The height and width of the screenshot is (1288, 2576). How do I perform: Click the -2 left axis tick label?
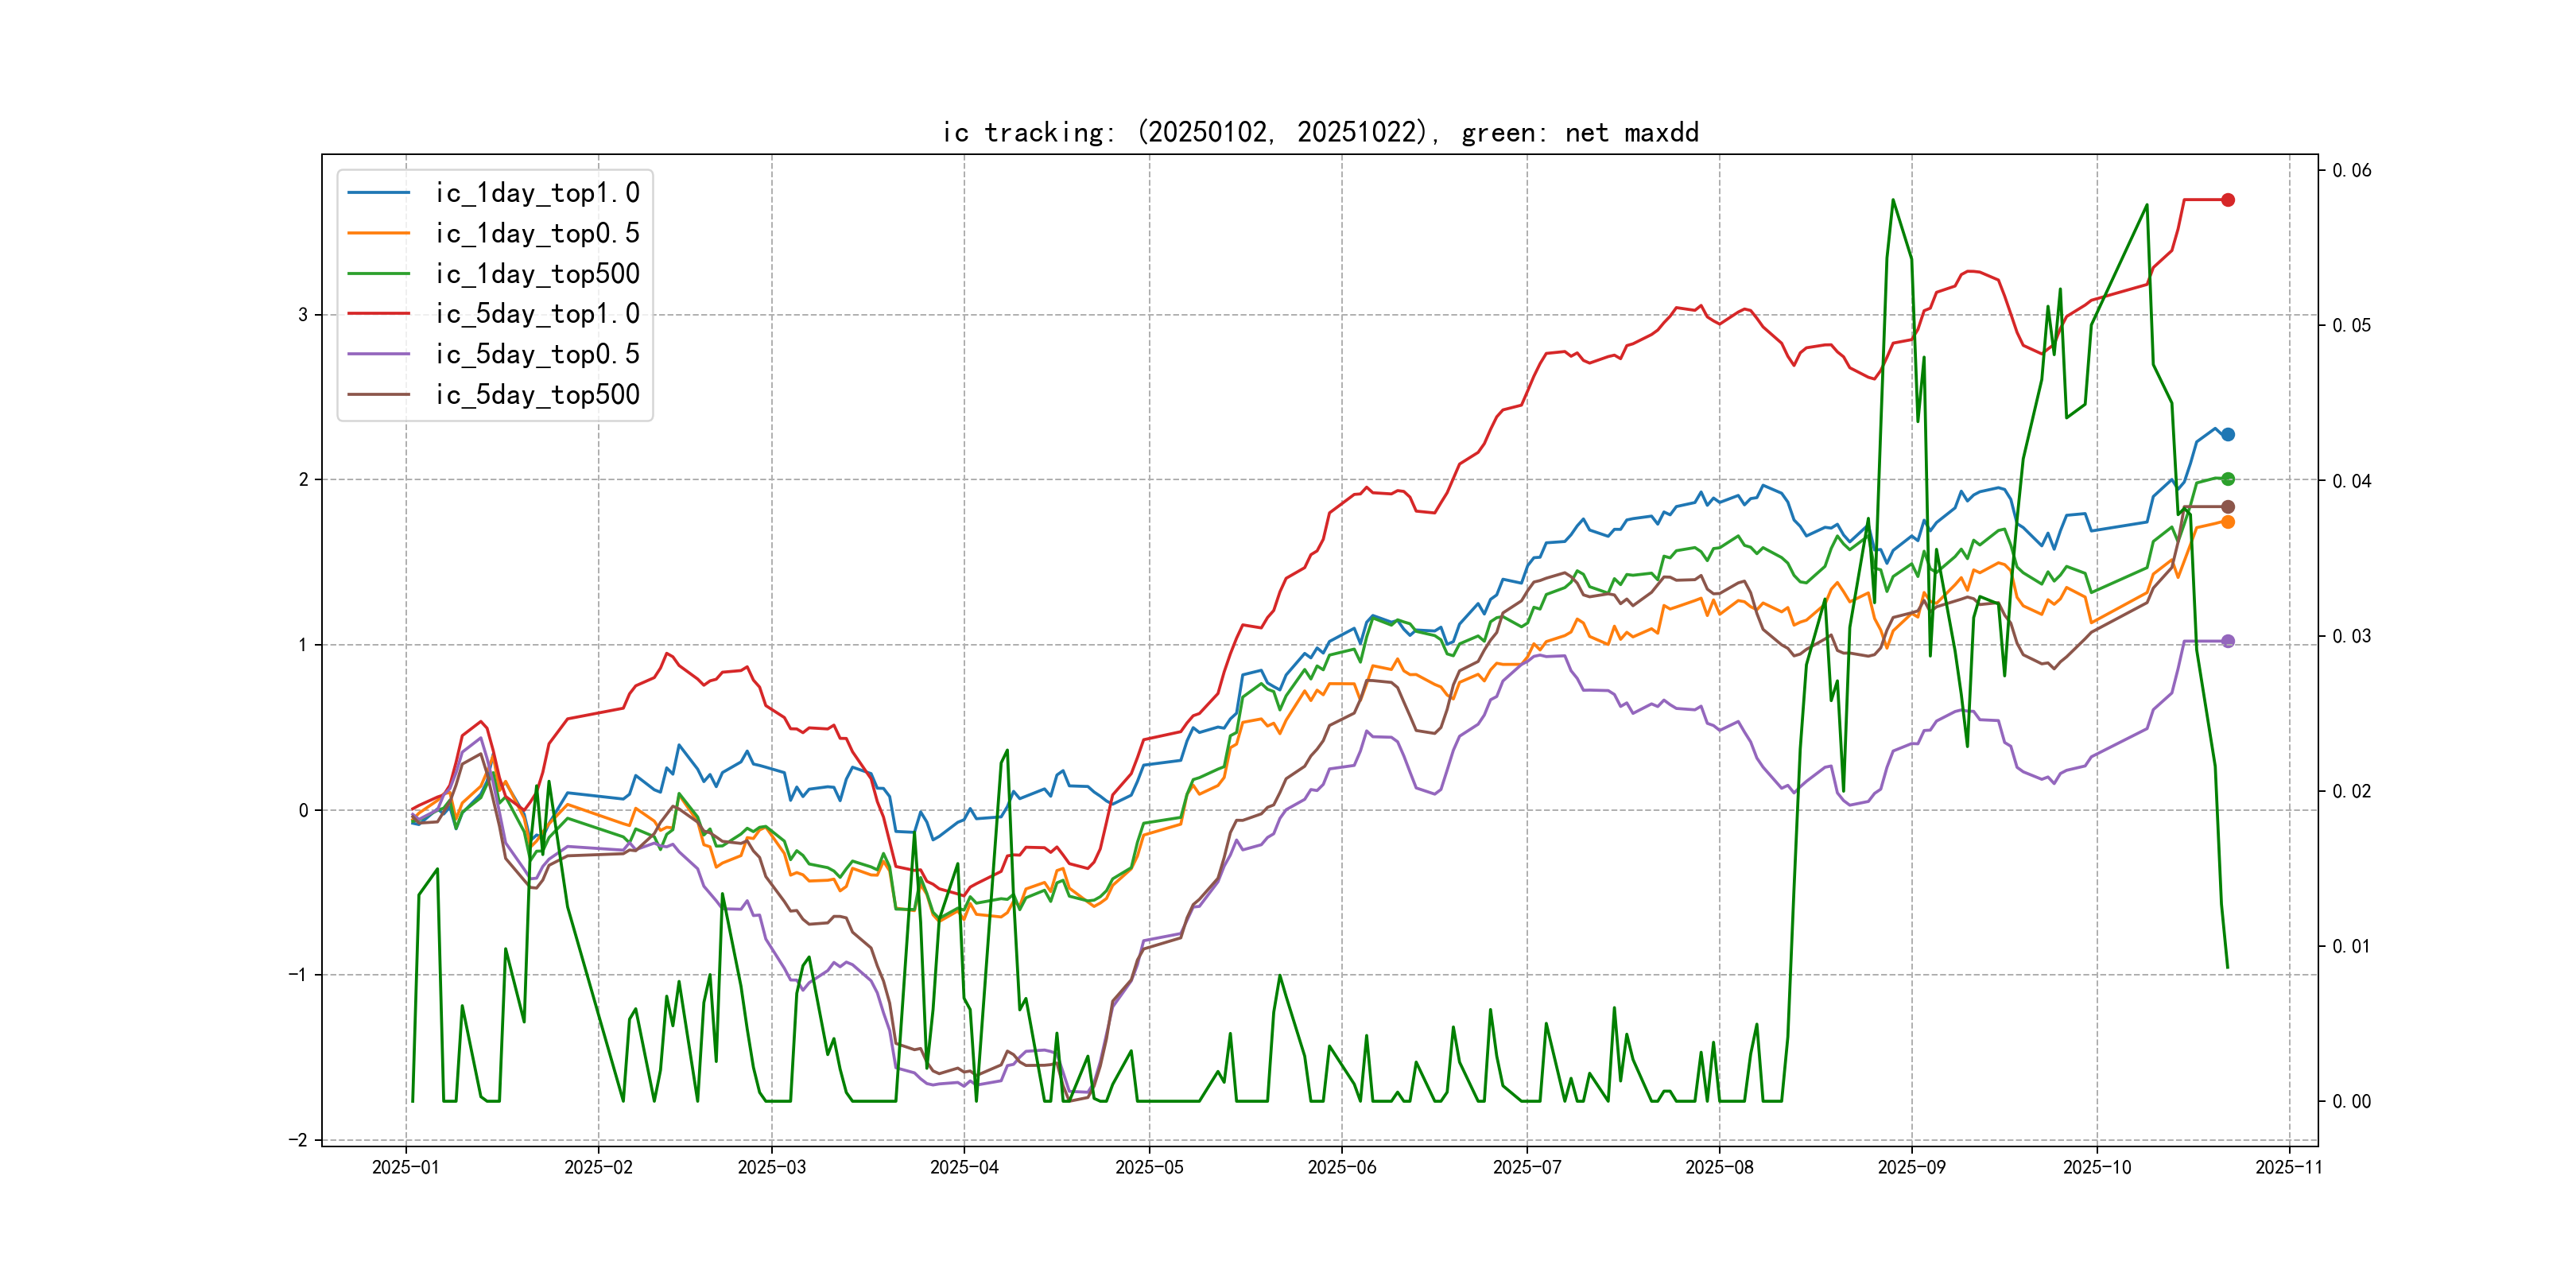pyautogui.click(x=298, y=1140)
